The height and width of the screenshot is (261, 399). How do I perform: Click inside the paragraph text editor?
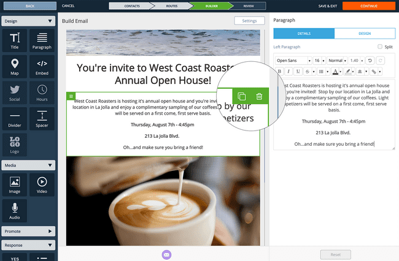coord(335,115)
